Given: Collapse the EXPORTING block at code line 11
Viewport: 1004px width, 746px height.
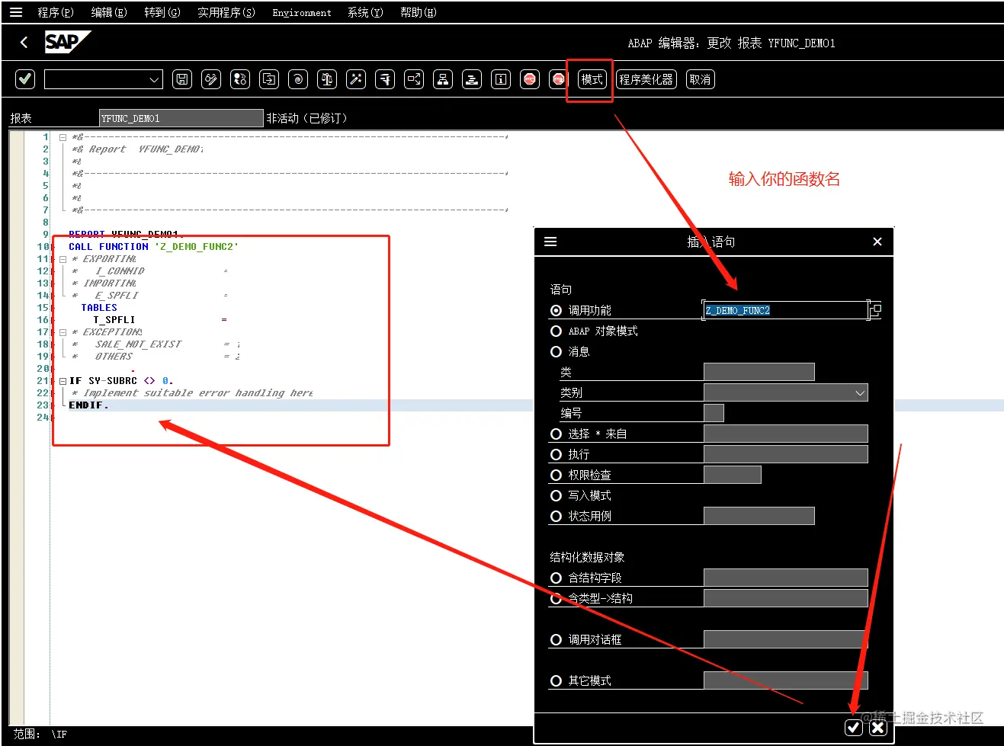Looking at the screenshot, I should coord(63,259).
